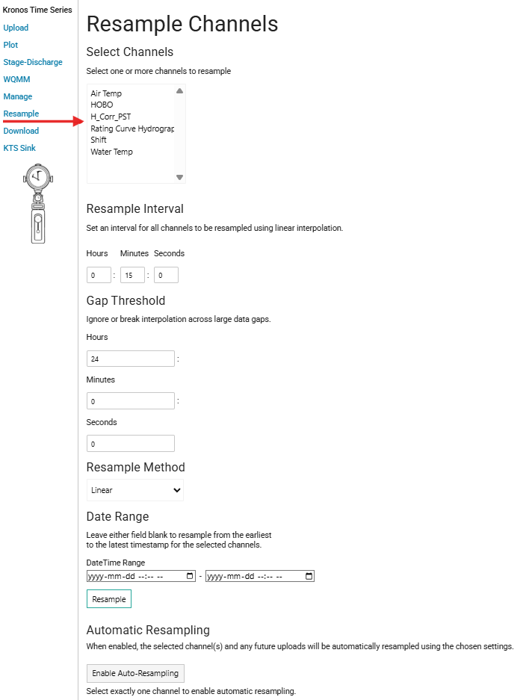Viewport: 529px width, 700px height.
Task: Open calendar picker in start datetime field
Action: click(x=191, y=576)
